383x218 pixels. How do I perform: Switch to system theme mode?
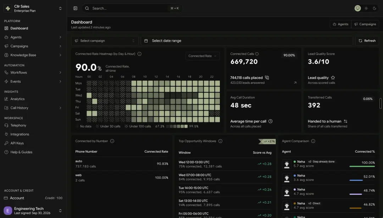(357, 8)
